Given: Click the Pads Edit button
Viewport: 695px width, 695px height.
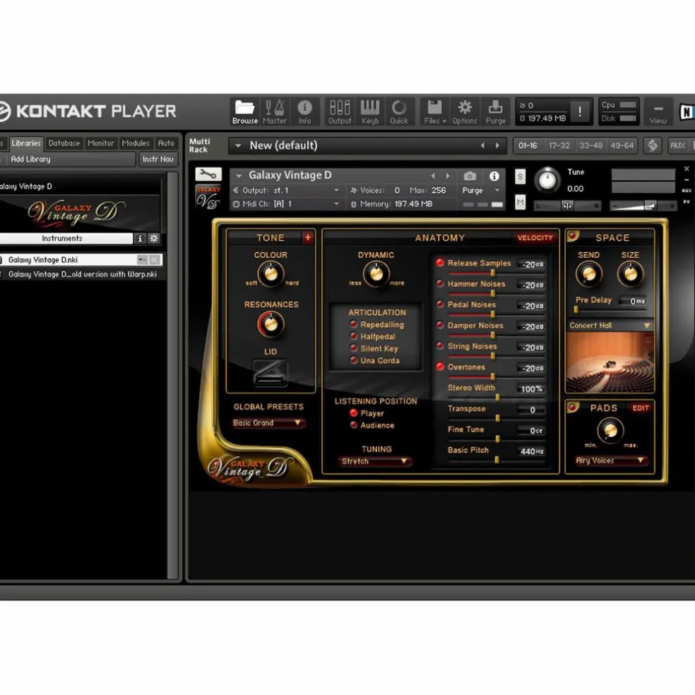Looking at the screenshot, I should coord(641,408).
